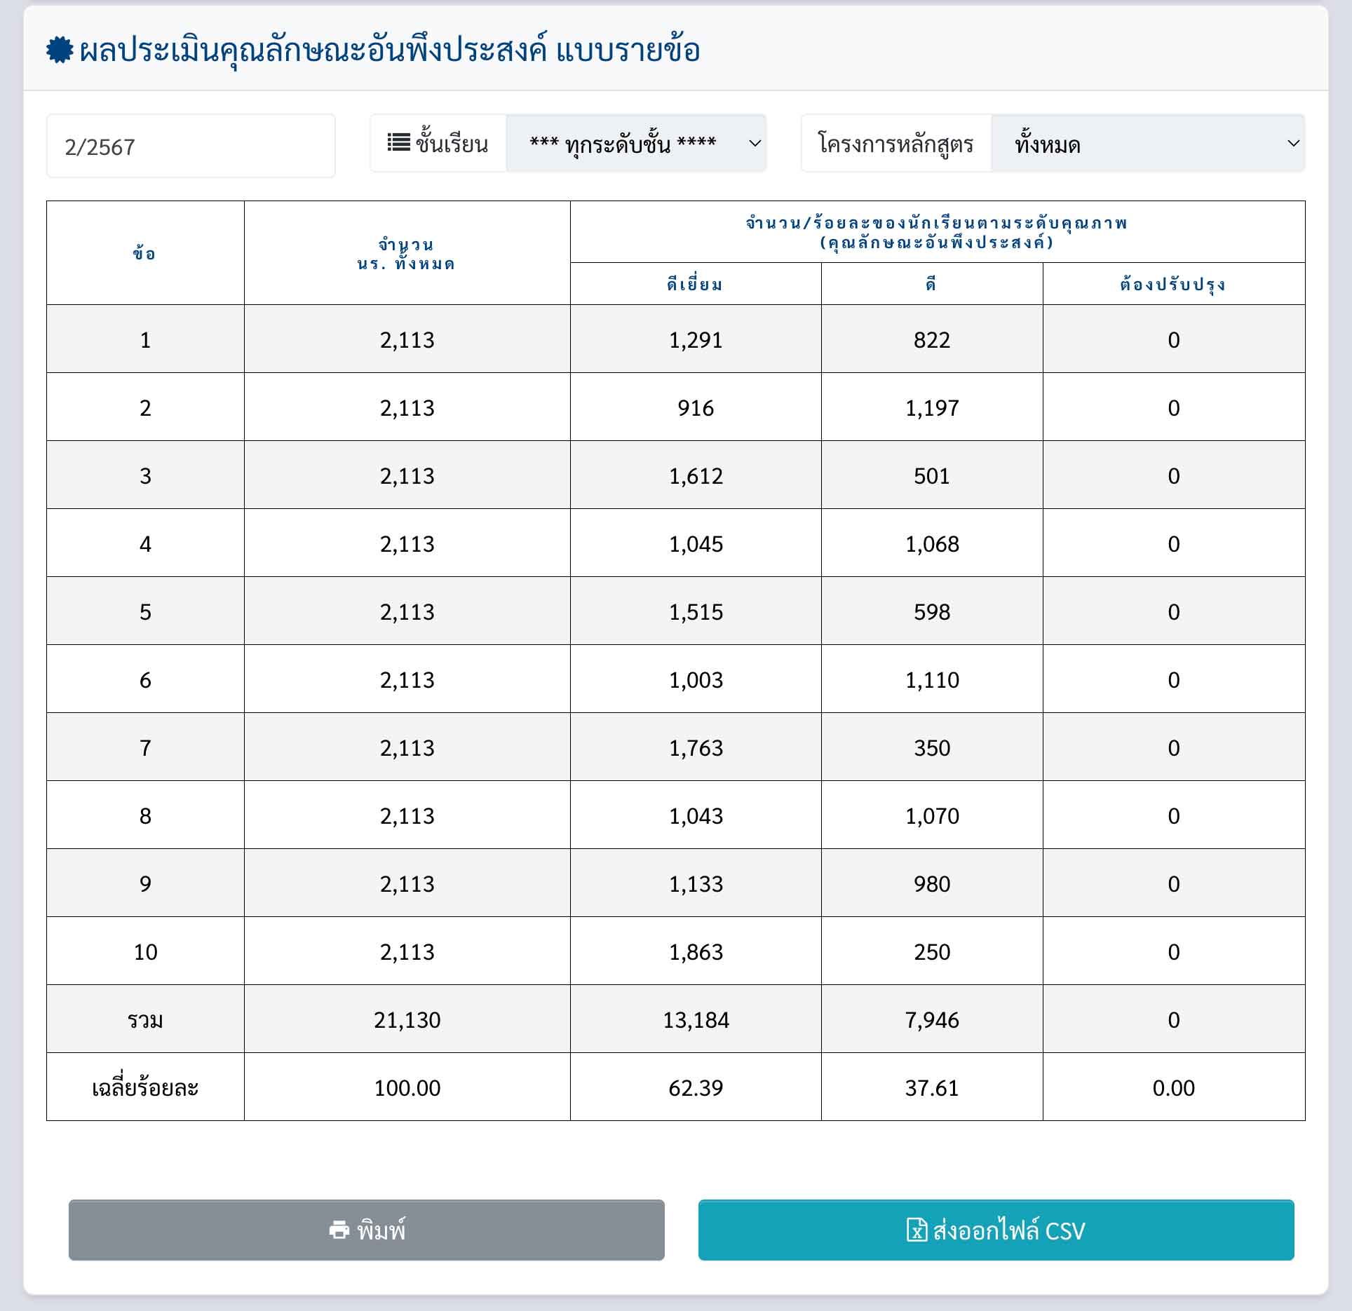Export the table via ส่งออกไฟล์ CSV

[x=996, y=1230]
